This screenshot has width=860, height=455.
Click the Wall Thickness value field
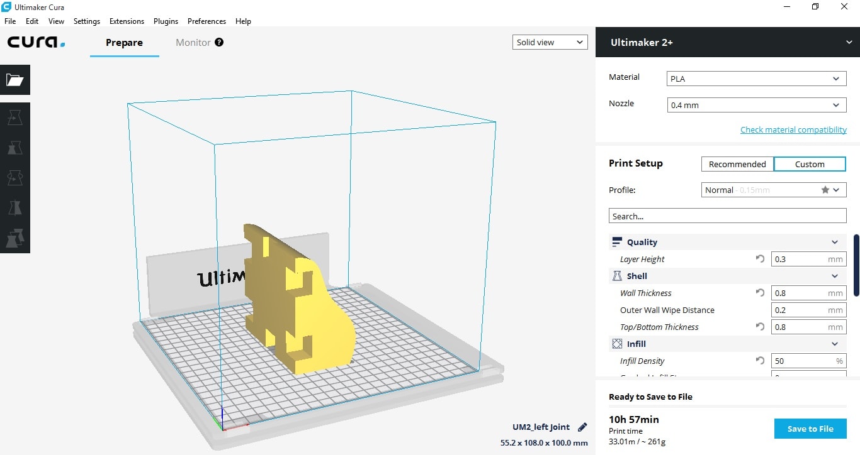(x=808, y=293)
